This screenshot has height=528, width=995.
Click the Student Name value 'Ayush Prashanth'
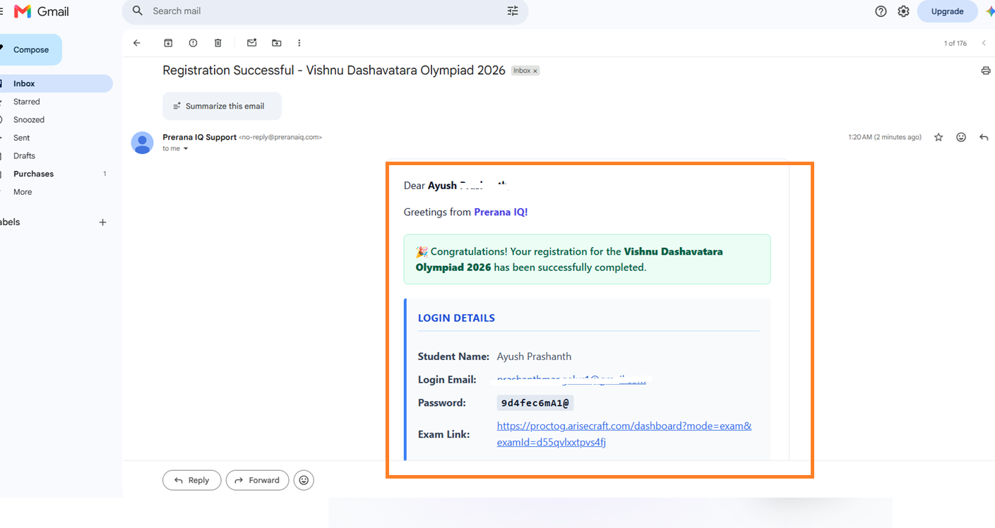click(534, 356)
